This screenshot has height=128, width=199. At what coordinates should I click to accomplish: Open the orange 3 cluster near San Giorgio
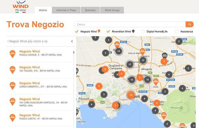(x=157, y=103)
